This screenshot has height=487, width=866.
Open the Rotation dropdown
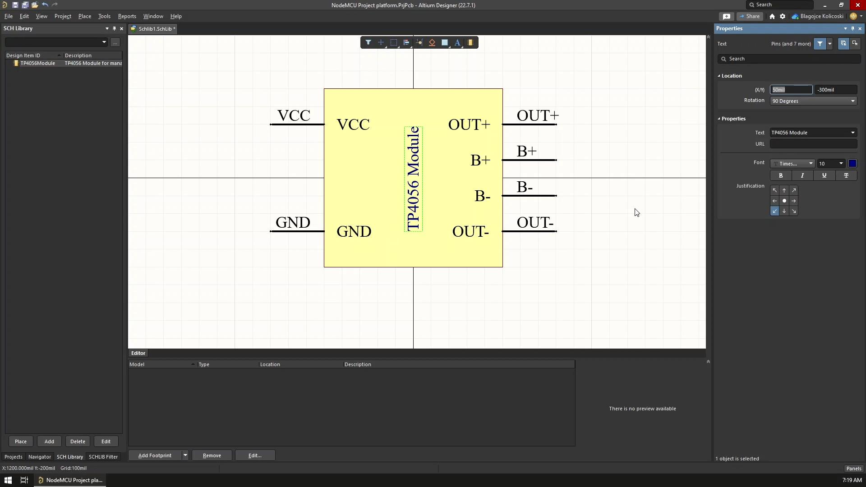[x=852, y=101]
